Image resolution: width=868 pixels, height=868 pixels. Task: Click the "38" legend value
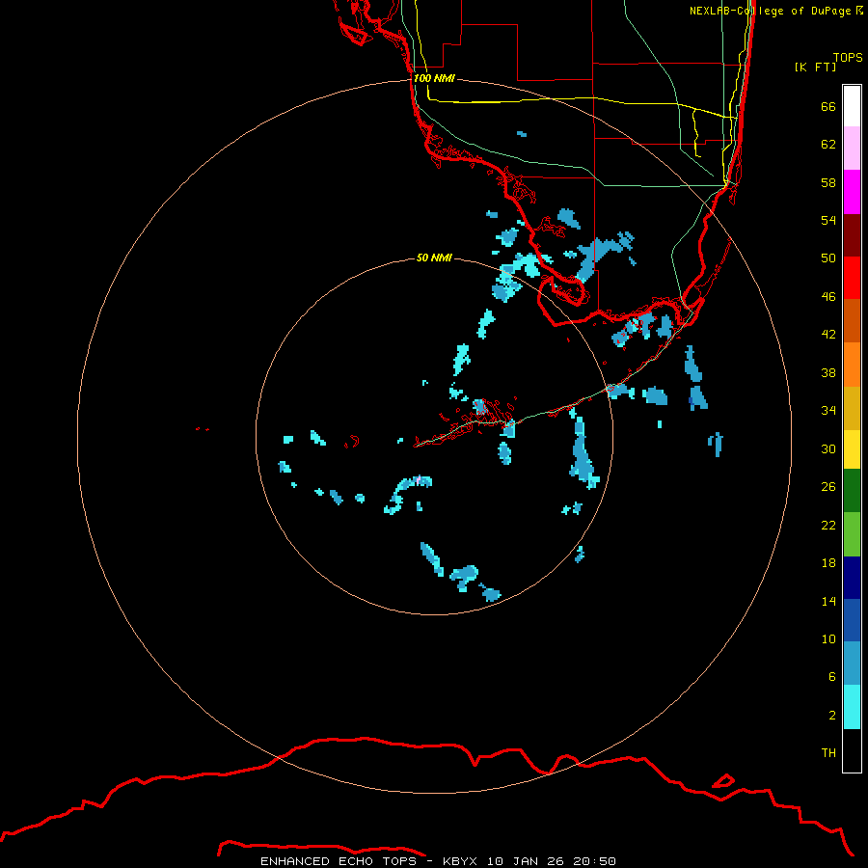pos(828,373)
